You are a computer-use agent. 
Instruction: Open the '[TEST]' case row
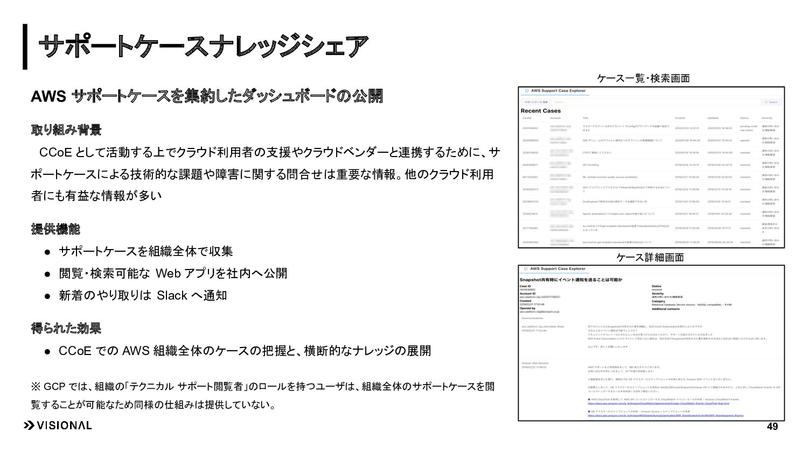tap(651, 153)
